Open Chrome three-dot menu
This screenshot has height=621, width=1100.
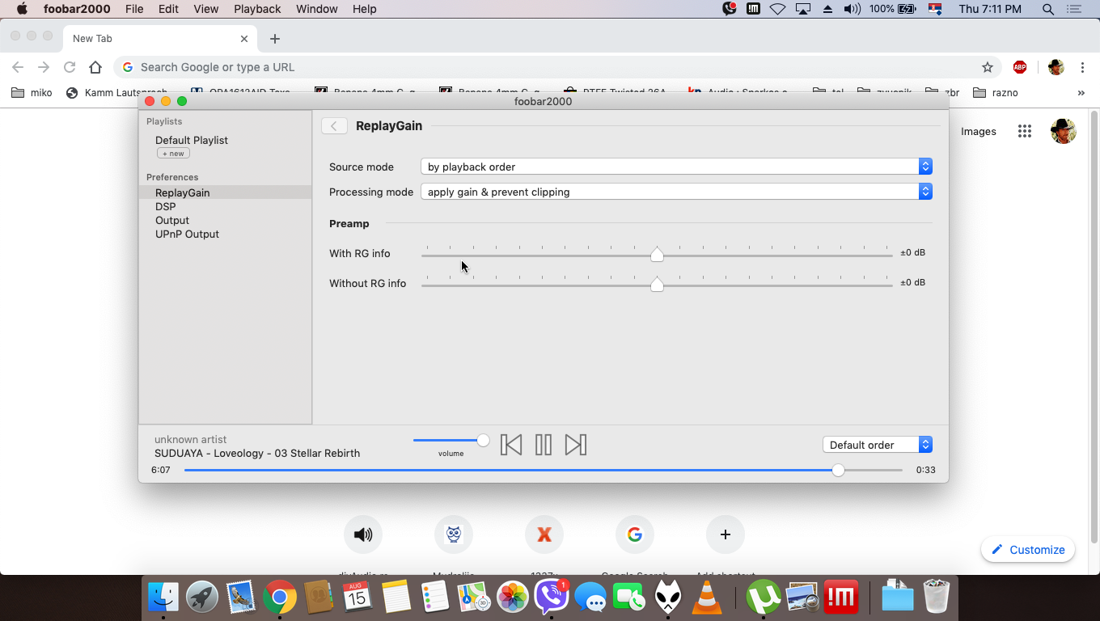click(x=1082, y=67)
